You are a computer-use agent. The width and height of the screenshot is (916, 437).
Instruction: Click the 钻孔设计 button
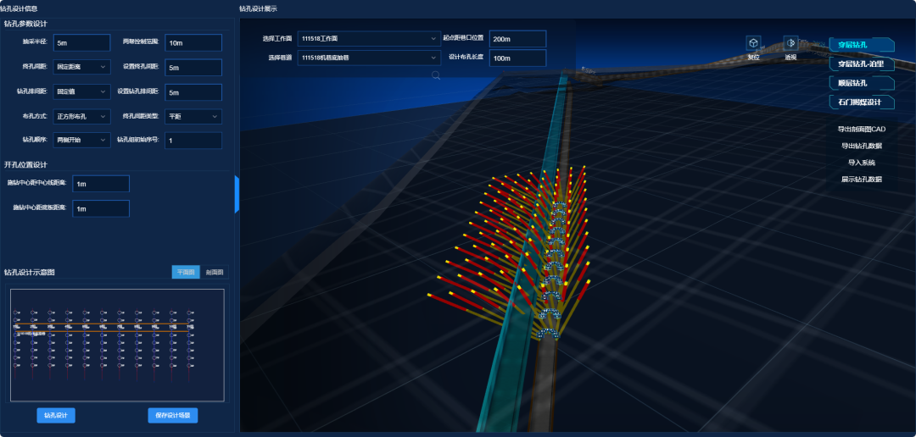[56, 416]
